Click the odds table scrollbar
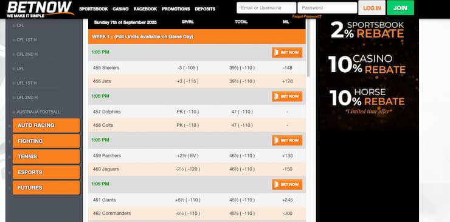 click(308, 49)
